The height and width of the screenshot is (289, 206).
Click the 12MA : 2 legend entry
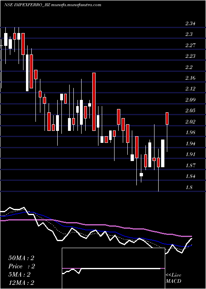click(x=21, y=283)
